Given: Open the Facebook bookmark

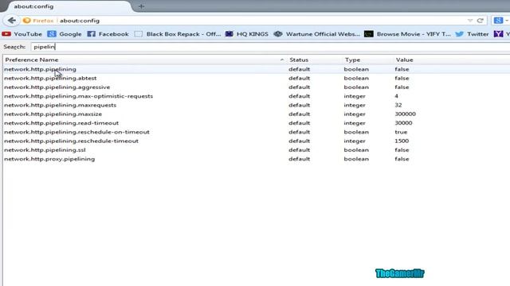Looking at the screenshot, I should (x=108, y=34).
